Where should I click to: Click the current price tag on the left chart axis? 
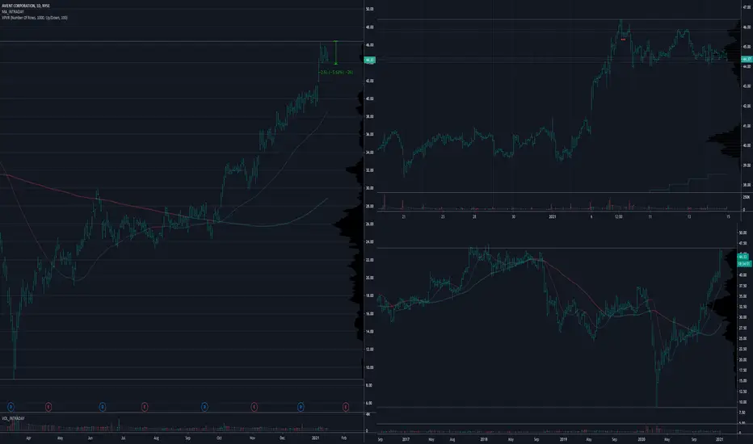click(369, 60)
